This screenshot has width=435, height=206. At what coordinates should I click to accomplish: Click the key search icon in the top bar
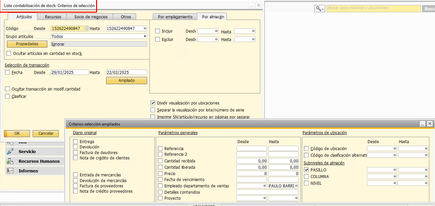click(x=318, y=9)
